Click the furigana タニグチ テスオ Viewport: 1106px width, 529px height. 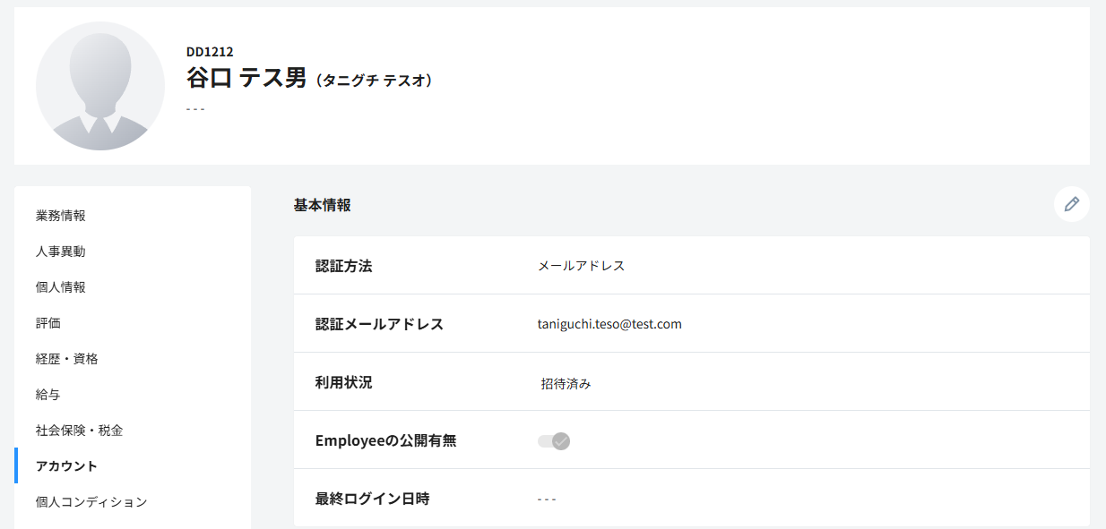click(374, 81)
